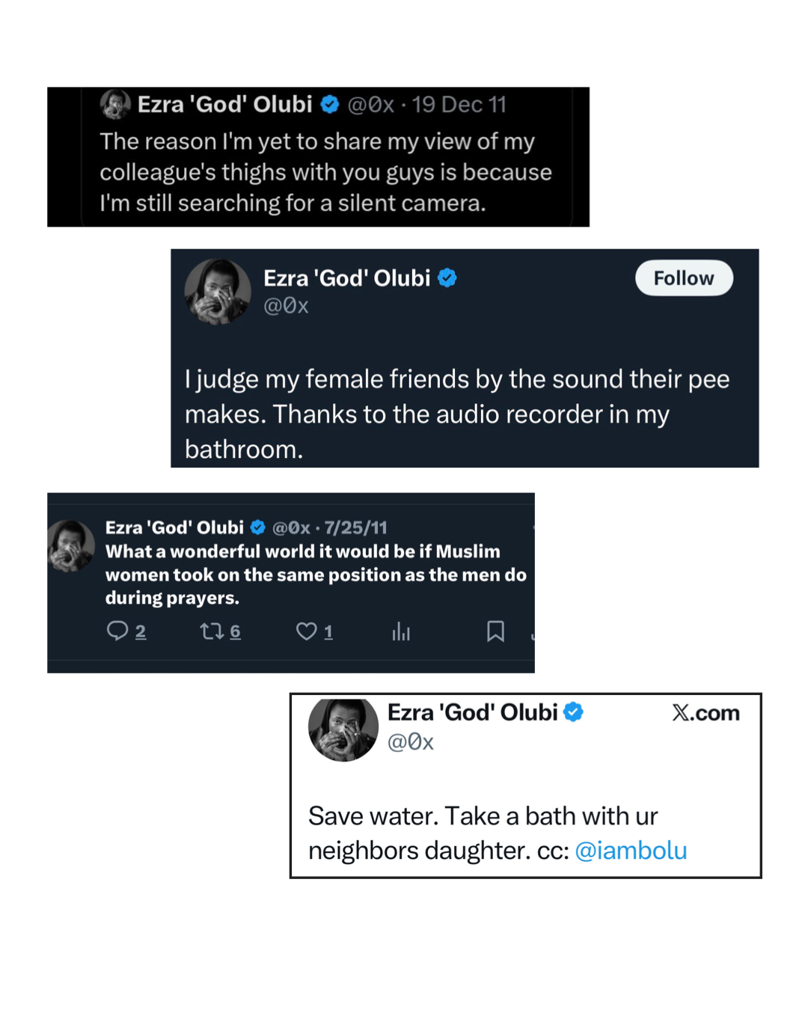Open the view analytics bar chart icon
The image size is (808, 1010).
[401, 632]
